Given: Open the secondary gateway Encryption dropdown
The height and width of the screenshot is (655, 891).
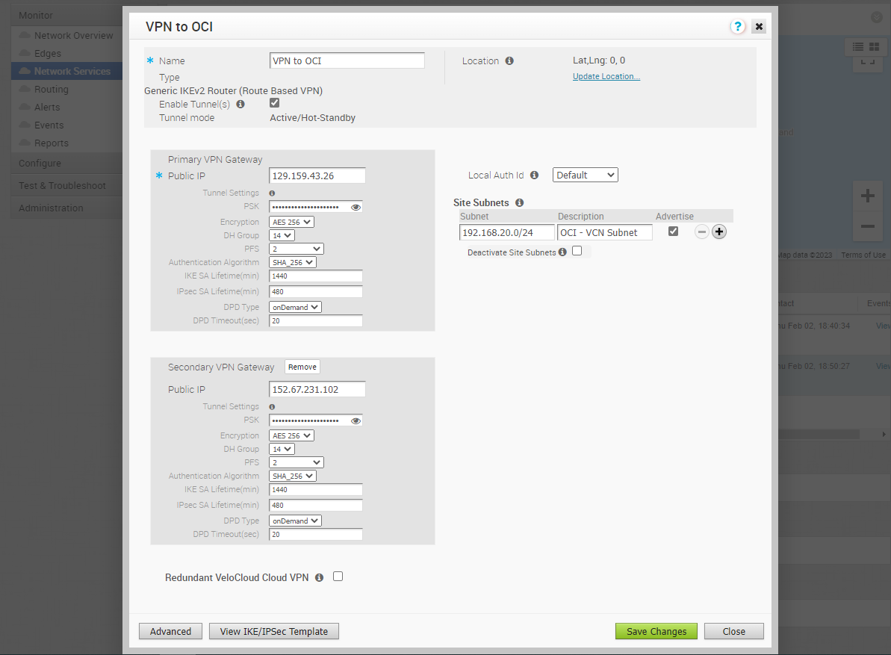Looking at the screenshot, I should (x=291, y=435).
